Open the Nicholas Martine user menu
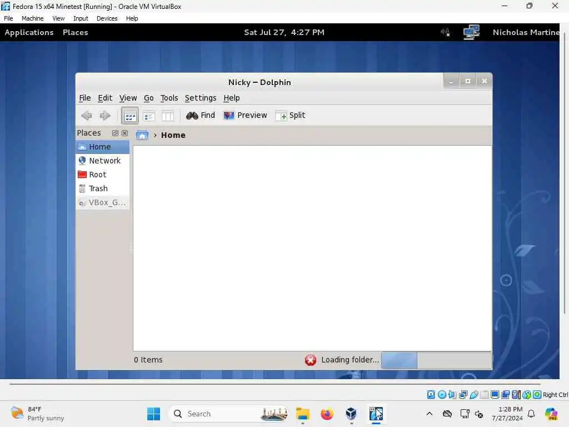Image resolution: width=569 pixels, height=427 pixels. coord(526,32)
